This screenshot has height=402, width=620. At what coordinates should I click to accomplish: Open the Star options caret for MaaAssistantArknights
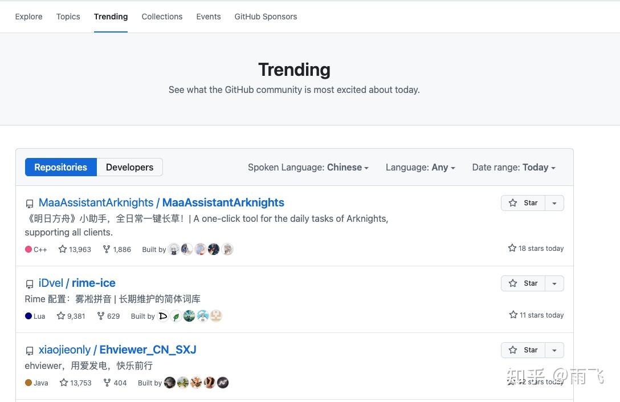tap(554, 202)
